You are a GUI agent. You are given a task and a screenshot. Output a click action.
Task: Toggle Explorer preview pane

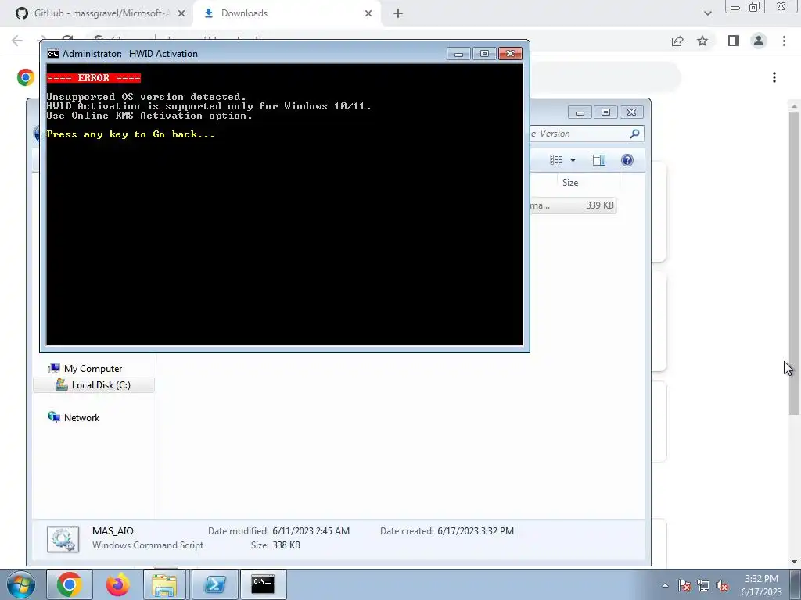[598, 160]
